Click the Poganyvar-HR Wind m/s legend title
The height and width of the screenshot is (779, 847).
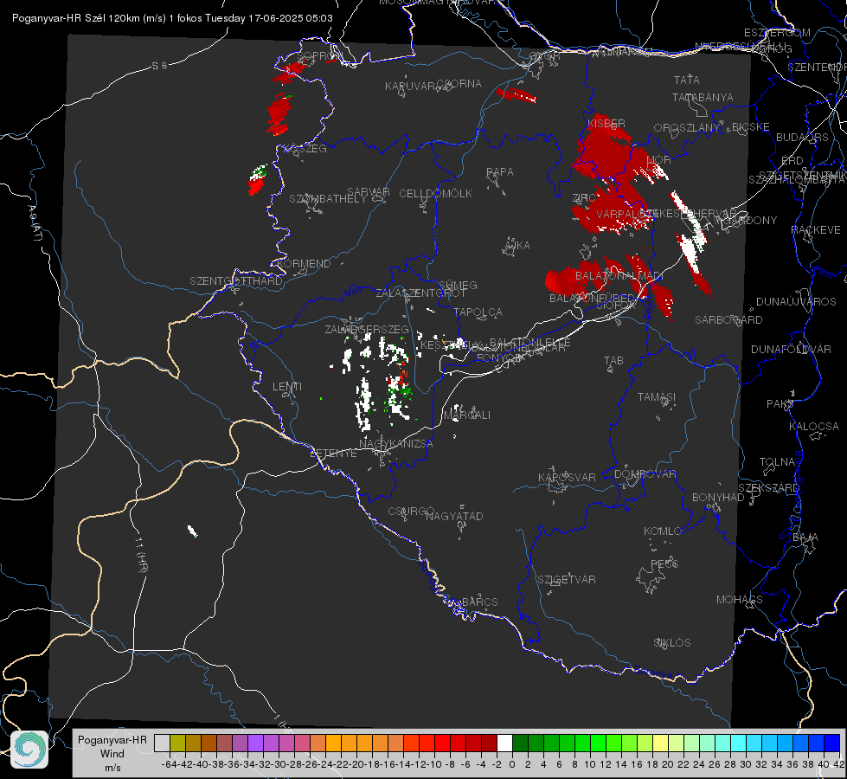coord(112,754)
